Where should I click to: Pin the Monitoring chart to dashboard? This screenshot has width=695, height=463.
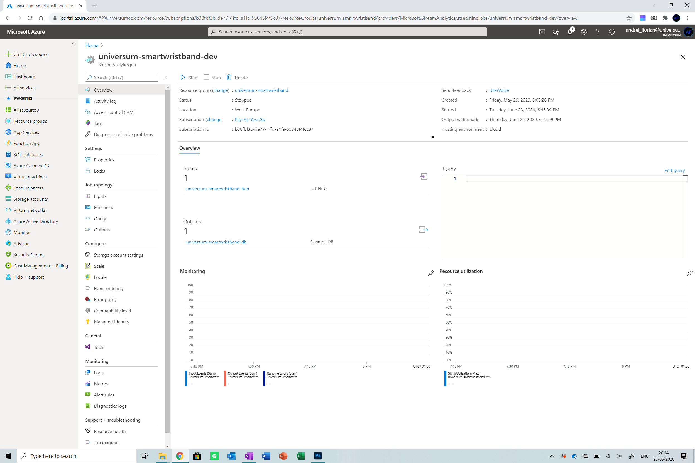431,273
